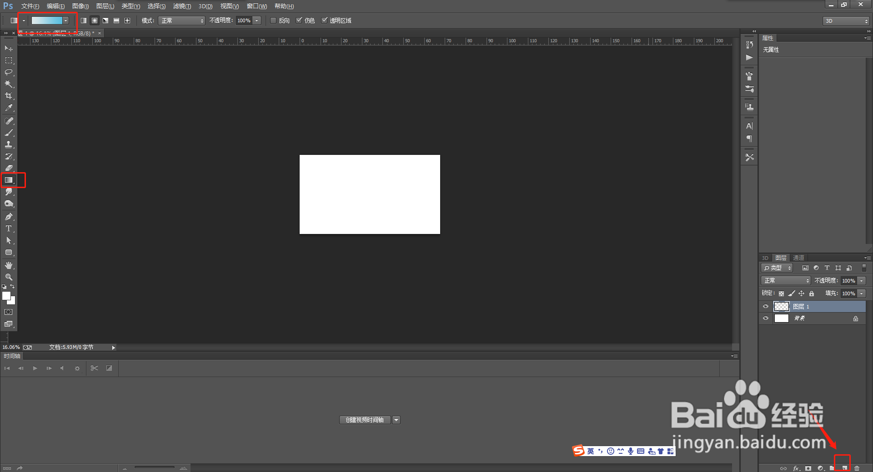Uncheck the 仿色 checkbox

point(299,20)
